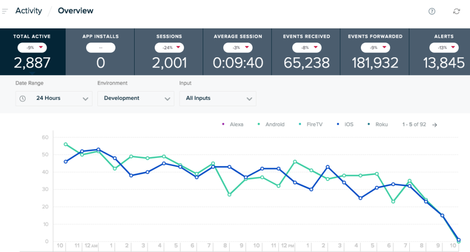Click the red trend arrow under Alerts
Viewport: 470px width, 252px height.
(x=453, y=47)
